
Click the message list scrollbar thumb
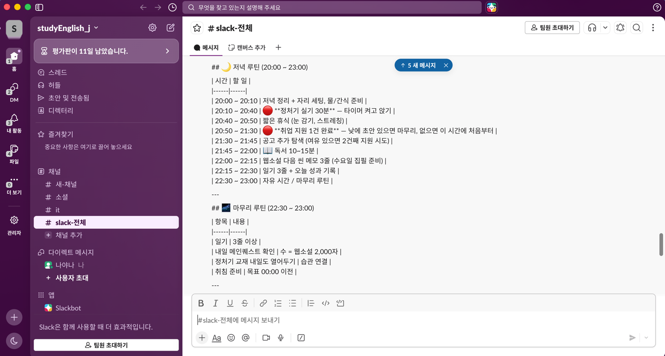point(661,245)
